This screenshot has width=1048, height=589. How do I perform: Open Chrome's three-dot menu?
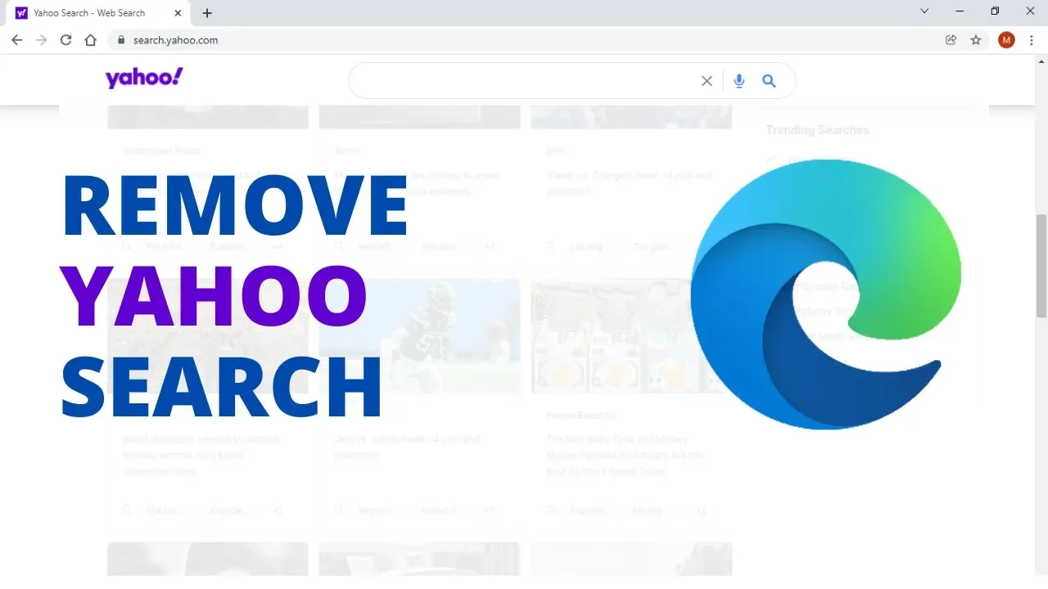click(x=1032, y=40)
